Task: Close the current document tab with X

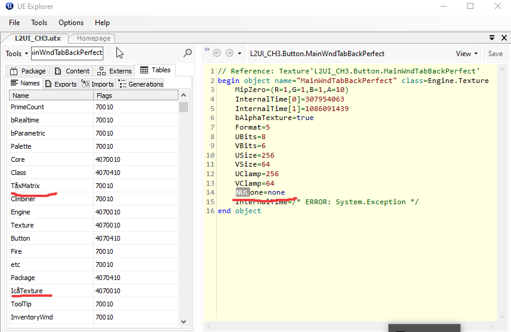Action: [x=504, y=38]
